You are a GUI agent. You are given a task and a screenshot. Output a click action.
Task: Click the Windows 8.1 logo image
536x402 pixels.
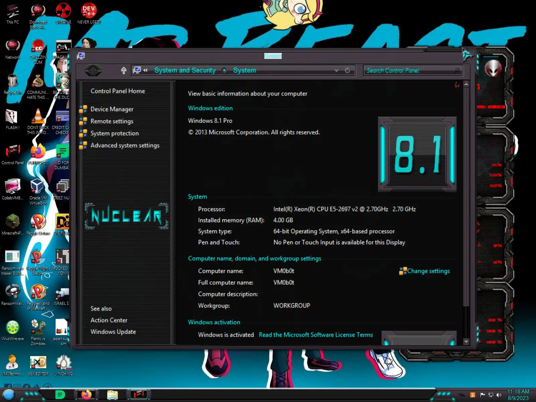click(x=417, y=154)
